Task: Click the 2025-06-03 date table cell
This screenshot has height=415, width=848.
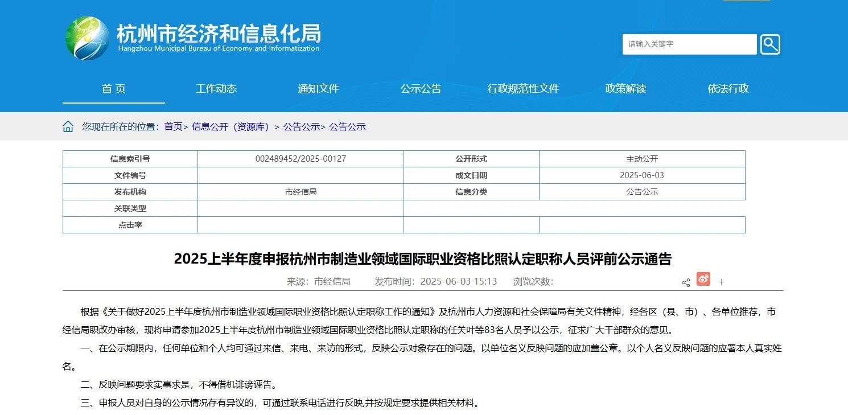Action: tap(642, 175)
